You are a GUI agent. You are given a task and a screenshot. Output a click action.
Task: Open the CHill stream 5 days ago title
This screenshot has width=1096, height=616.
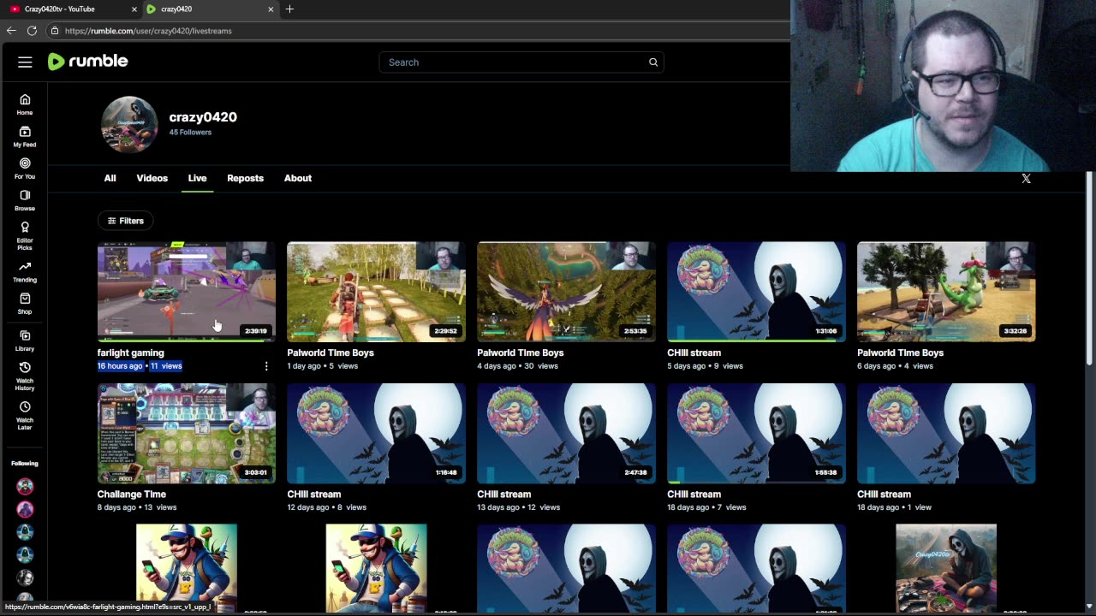(694, 352)
